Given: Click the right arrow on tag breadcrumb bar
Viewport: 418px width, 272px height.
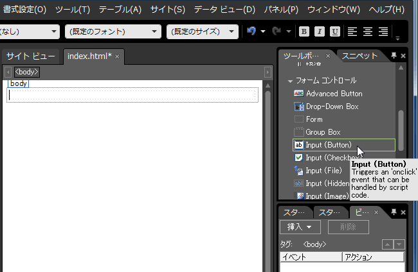Looking at the screenshot, I should coord(268,72).
